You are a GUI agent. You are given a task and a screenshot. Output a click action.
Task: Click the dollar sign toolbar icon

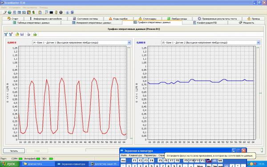[x=33, y=12]
